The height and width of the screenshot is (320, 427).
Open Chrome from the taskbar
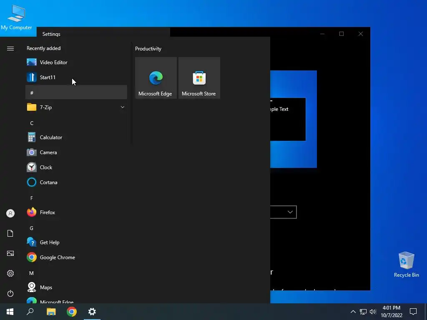(72, 312)
